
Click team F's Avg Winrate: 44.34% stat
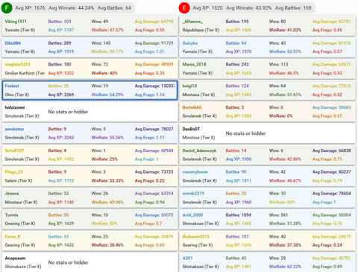coord(72,8)
